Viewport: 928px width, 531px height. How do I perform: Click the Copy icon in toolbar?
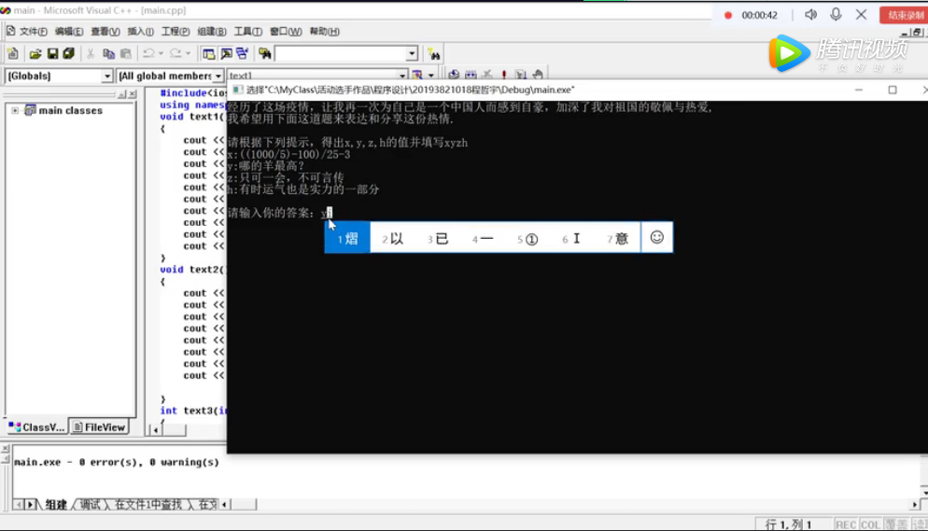click(109, 54)
